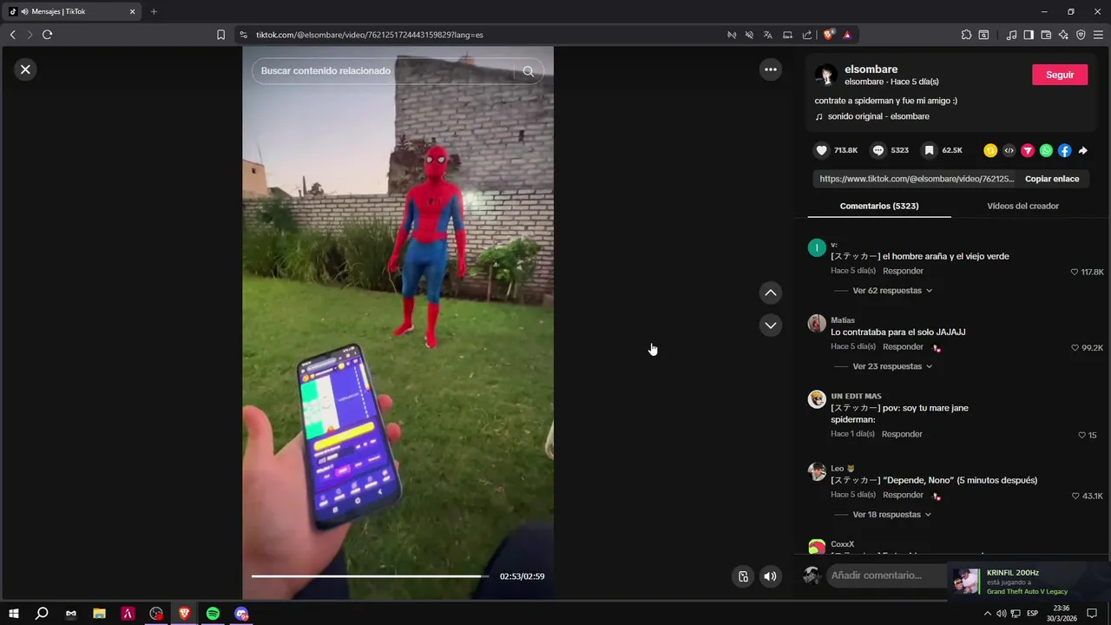Open the Brave VPN shield icon
The width and height of the screenshot is (1111, 625).
(x=1081, y=35)
